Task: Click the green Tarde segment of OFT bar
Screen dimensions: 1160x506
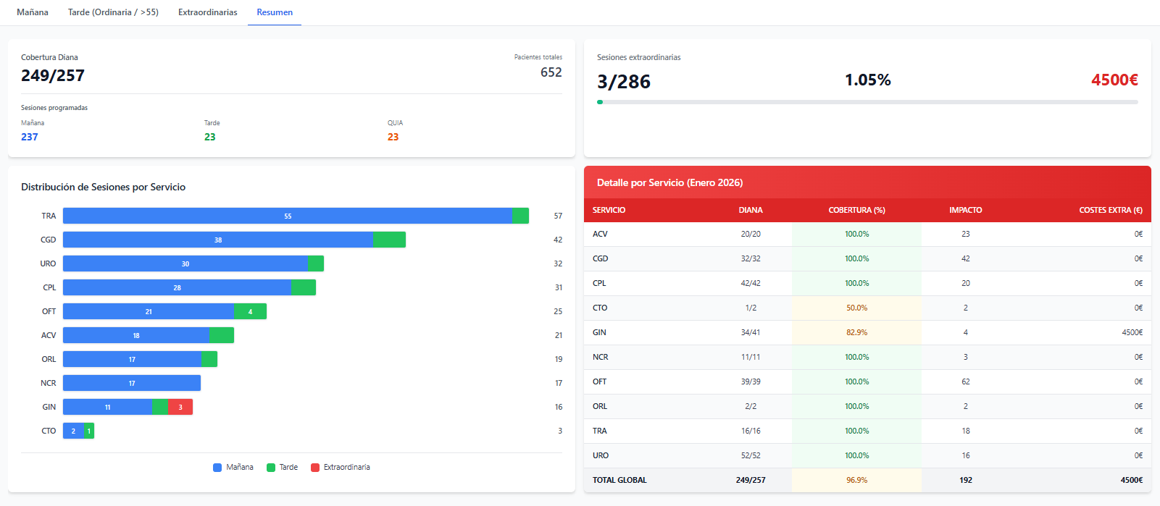Action: [250, 311]
